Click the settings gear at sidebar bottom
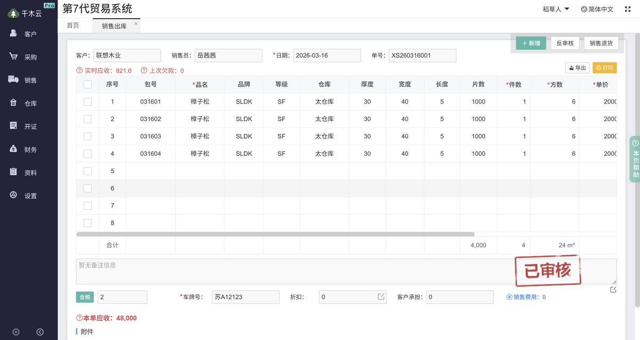Viewport: 640px width, 340px height. click(16, 332)
